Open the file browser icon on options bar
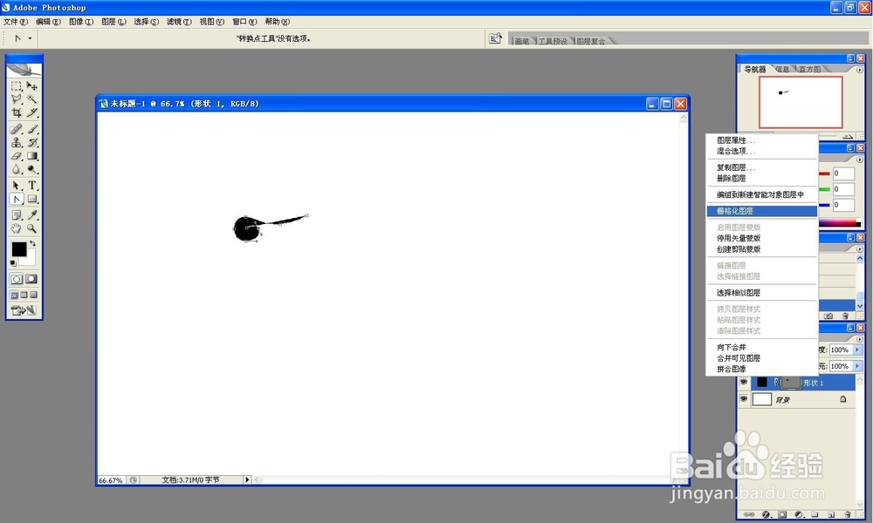This screenshot has height=523, width=873. pyautogui.click(x=495, y=38)
